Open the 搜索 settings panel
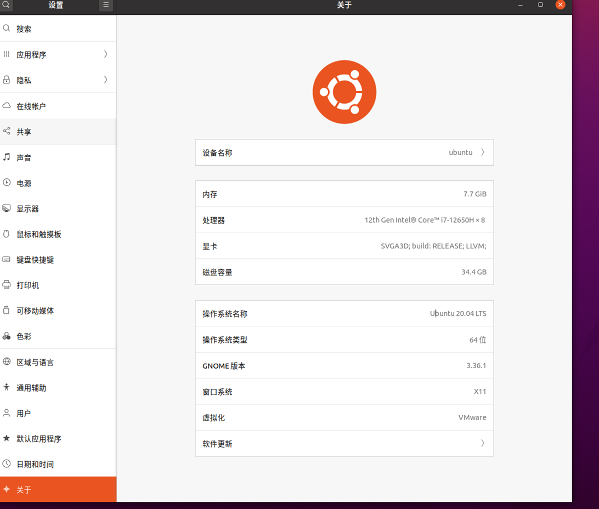The width and height of the screenshot is (599, 509). tap(58, 29)
